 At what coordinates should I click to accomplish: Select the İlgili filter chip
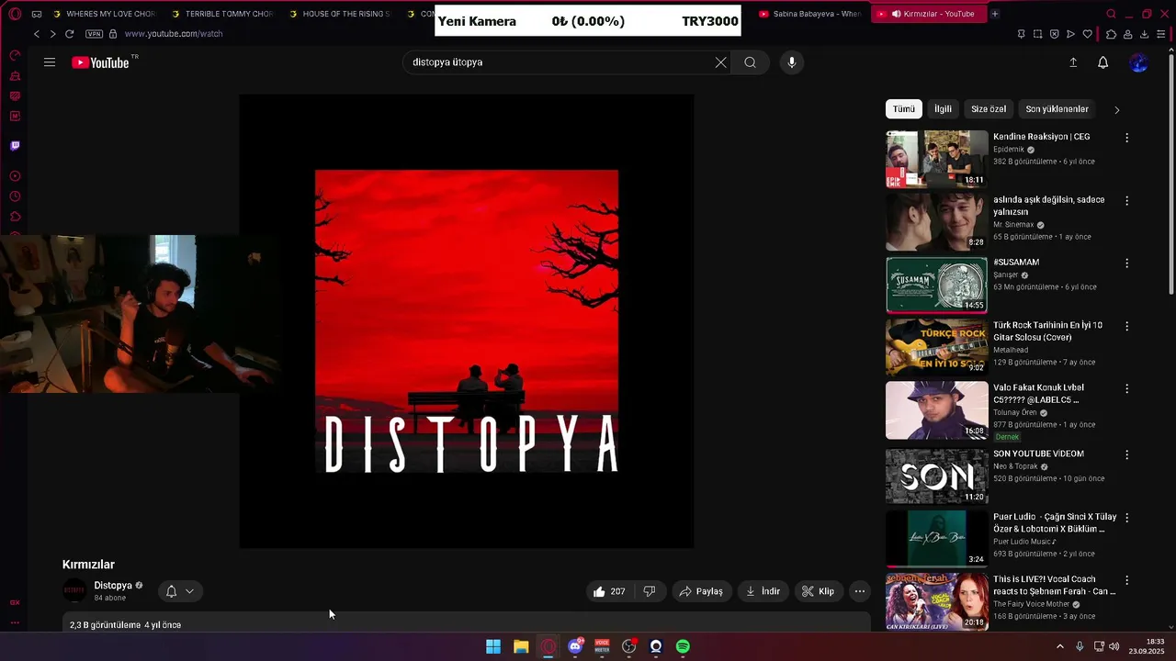(x=943, y=109)
